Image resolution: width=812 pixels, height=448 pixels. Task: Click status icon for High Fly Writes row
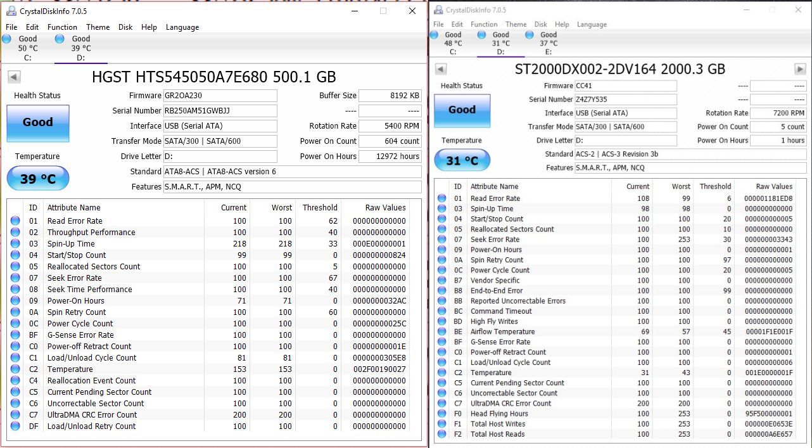[x=441, y=321]
